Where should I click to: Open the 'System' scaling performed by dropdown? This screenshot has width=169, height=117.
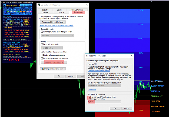[104, 102]
